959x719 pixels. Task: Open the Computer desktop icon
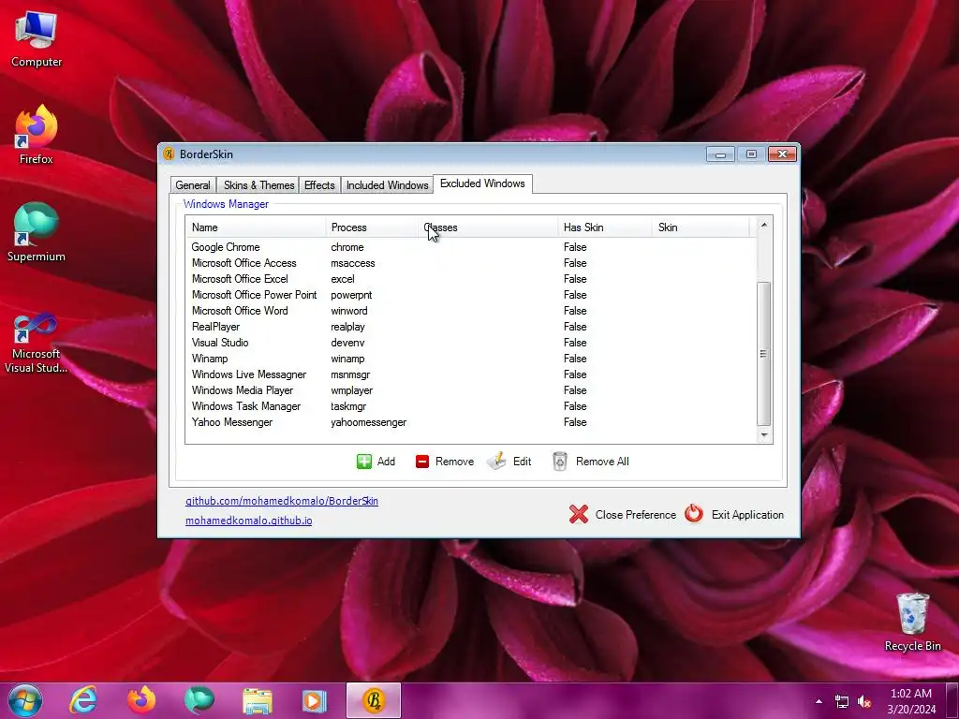click(x=37, y=39)
